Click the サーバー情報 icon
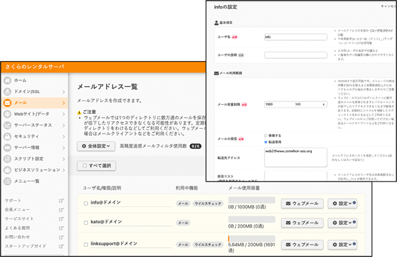Screen dimensions: 397x257 (x=8, y=147)
